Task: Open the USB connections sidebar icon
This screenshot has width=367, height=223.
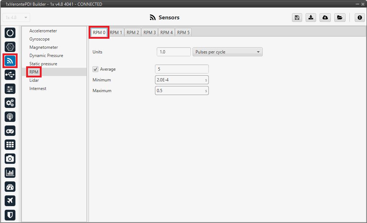Action: tap(10, 75)
